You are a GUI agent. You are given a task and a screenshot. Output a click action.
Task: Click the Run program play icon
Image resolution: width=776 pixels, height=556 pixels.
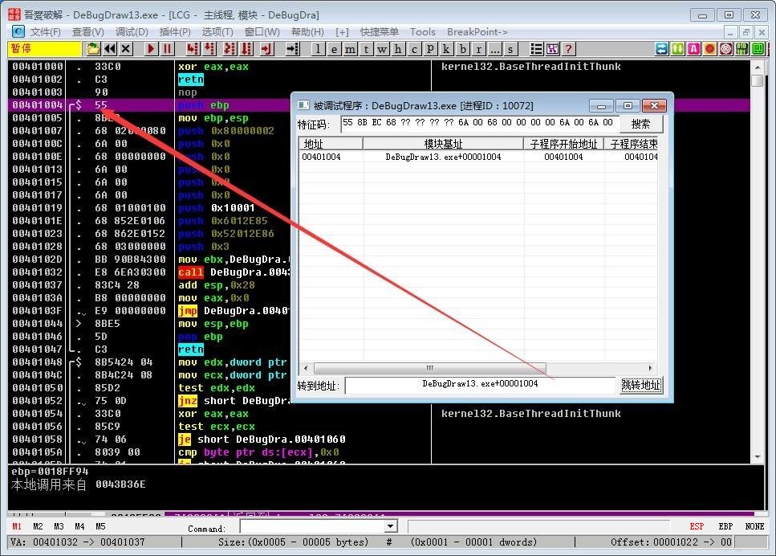151,48
